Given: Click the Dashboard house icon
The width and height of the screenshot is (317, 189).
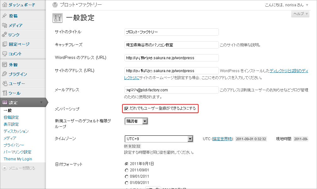Looking at the screenshot, I should 4,5.
